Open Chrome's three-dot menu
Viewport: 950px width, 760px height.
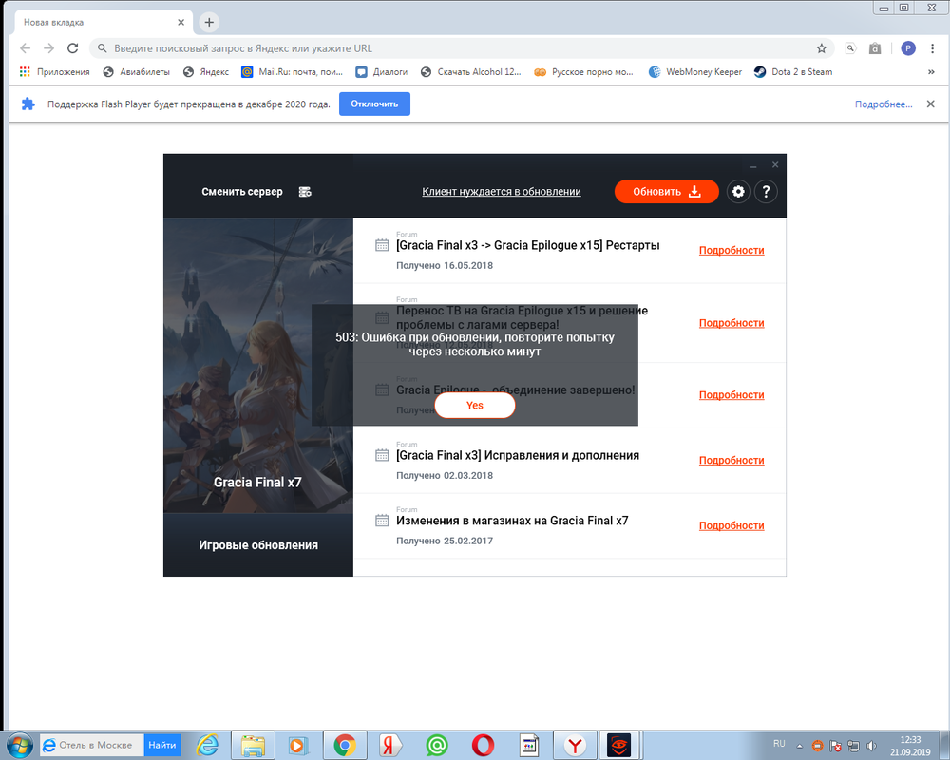pos(934,48)
